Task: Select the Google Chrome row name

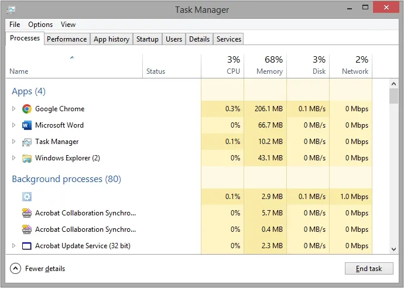Action: (x=60, y=109)
